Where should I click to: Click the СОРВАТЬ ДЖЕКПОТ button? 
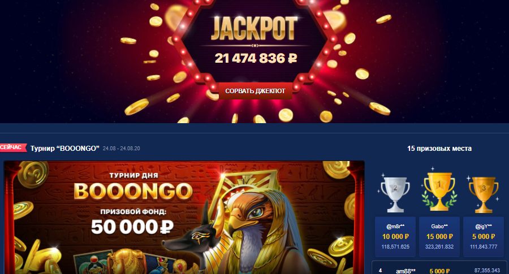255,91
